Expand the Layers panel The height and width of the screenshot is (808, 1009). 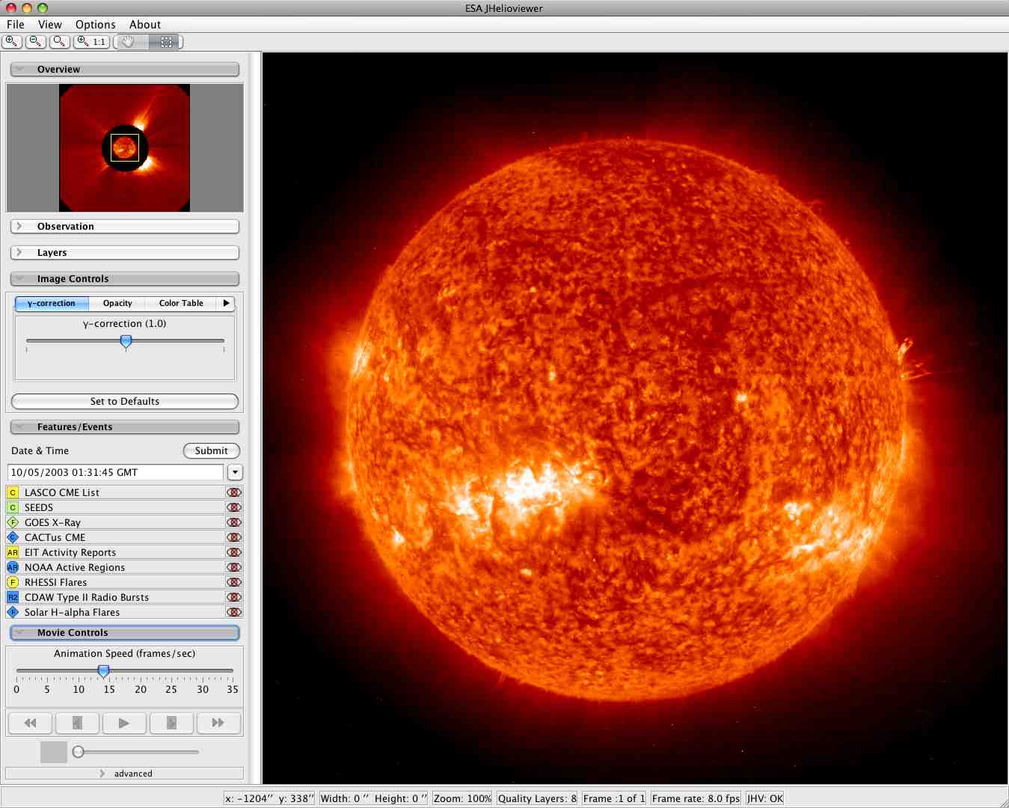[125, 252]
